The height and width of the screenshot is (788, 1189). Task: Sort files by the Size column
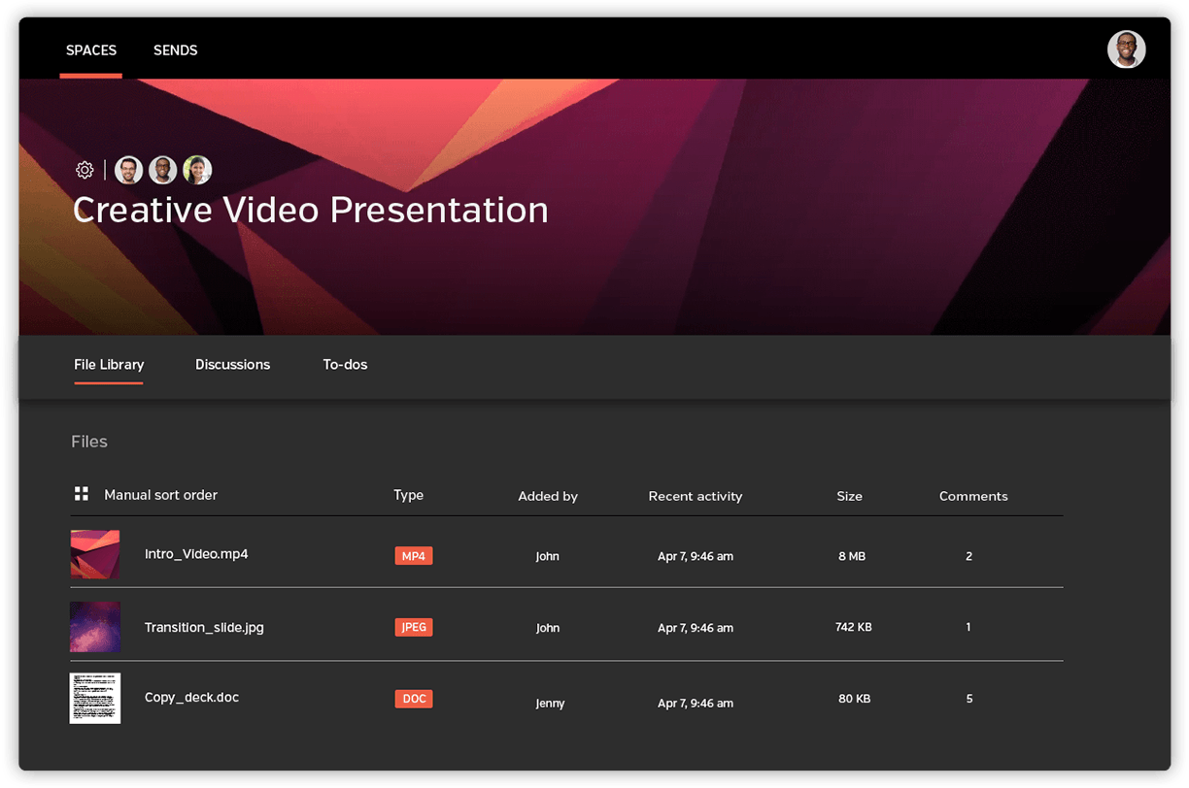[849, 496]
